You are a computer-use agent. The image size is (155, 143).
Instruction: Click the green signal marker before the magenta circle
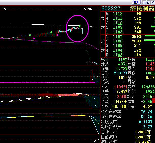click(x=51, y=32)
